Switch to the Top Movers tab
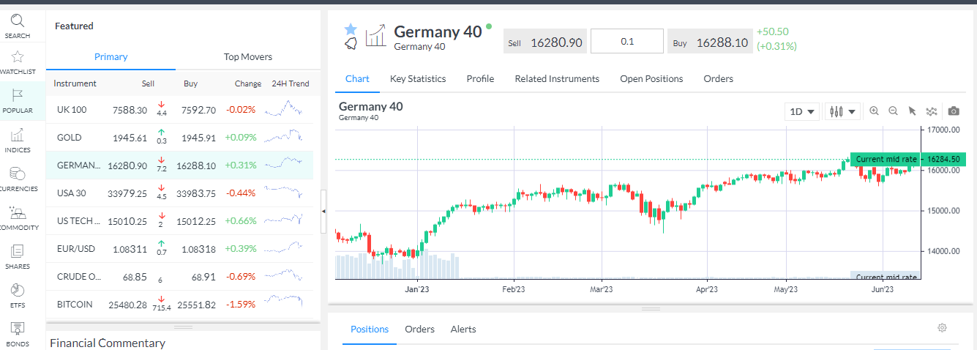 point(247,56)
